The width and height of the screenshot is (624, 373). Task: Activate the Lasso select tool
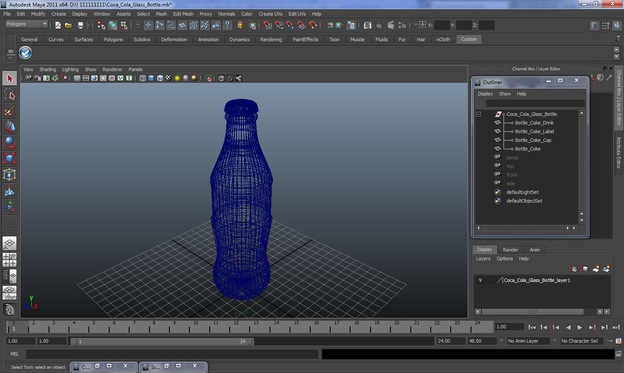10,95
